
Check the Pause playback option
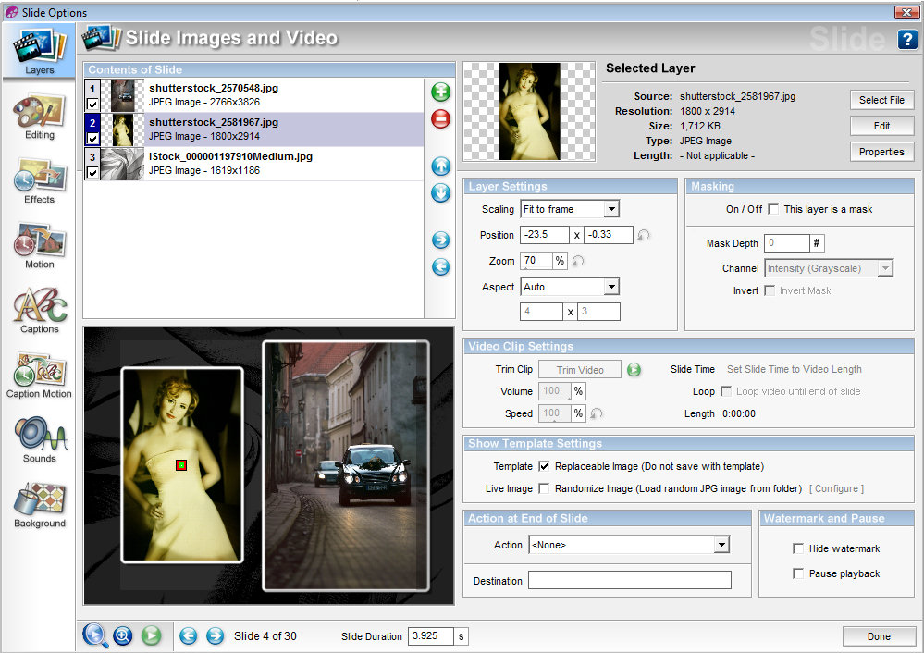[798, 573]
